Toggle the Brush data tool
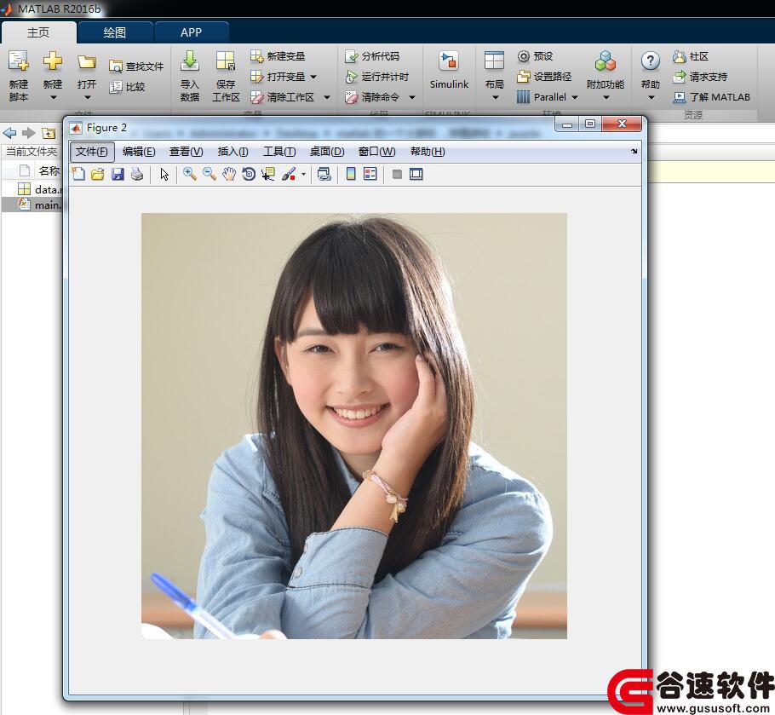This screenshot has height=715, width=775. 289,174
